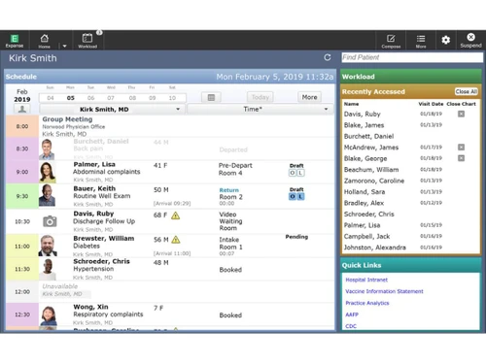The width and height of the screenshot is (486, 364).
Task: Expand Kirk Smith, MD provider dropdown
Action: [112, 110]
